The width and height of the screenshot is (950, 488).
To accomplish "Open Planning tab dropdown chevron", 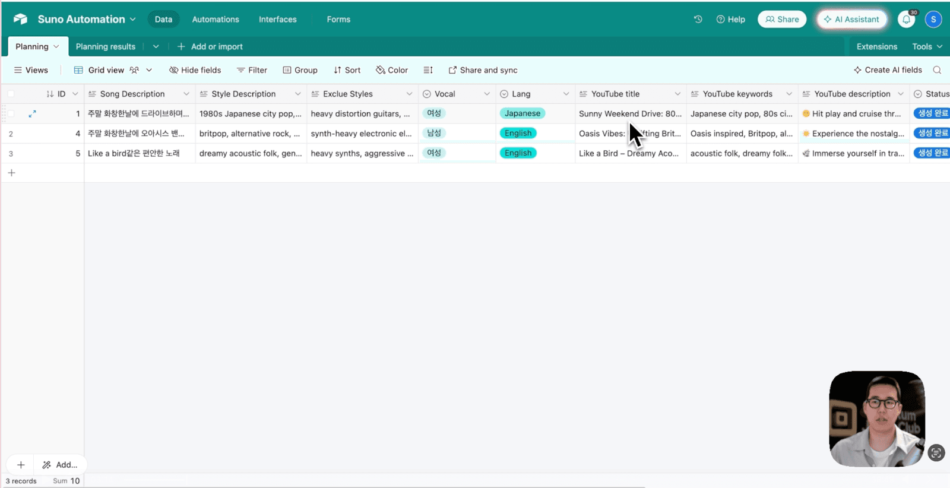I will point(56,46).
